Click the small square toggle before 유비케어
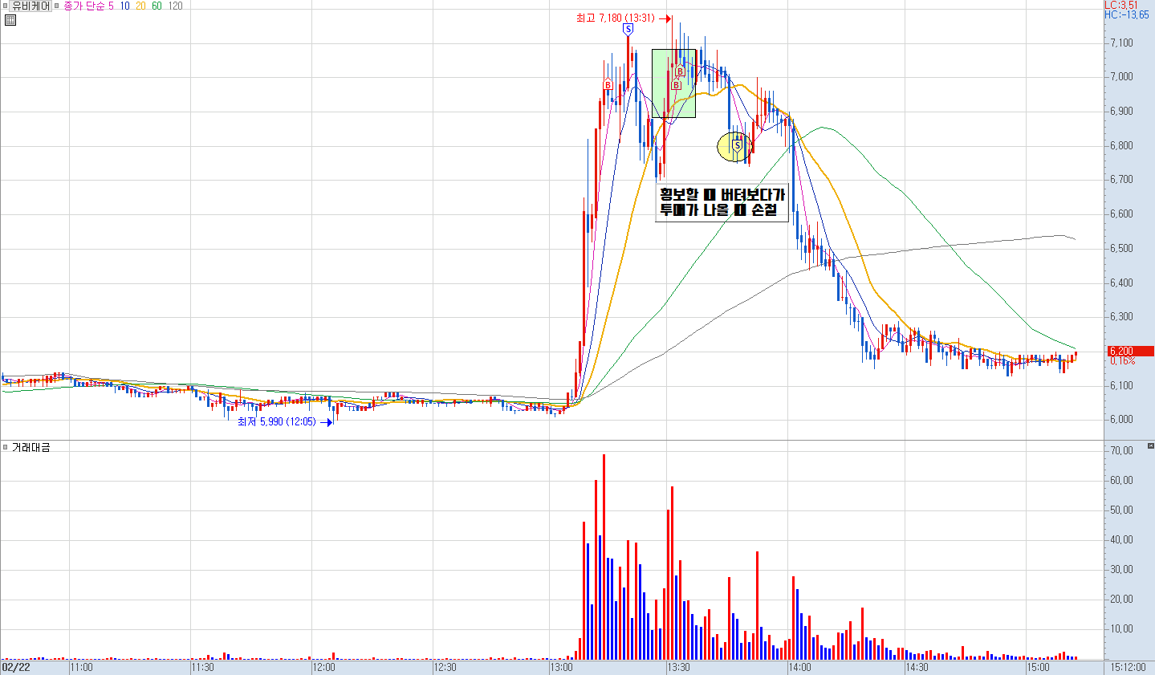1155x675 pixels. click(5, 6)
